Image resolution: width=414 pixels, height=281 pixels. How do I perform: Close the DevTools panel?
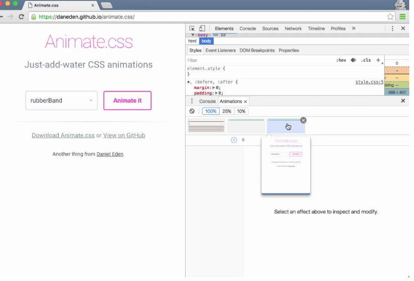pyautogui.click(x=403, y=28)
